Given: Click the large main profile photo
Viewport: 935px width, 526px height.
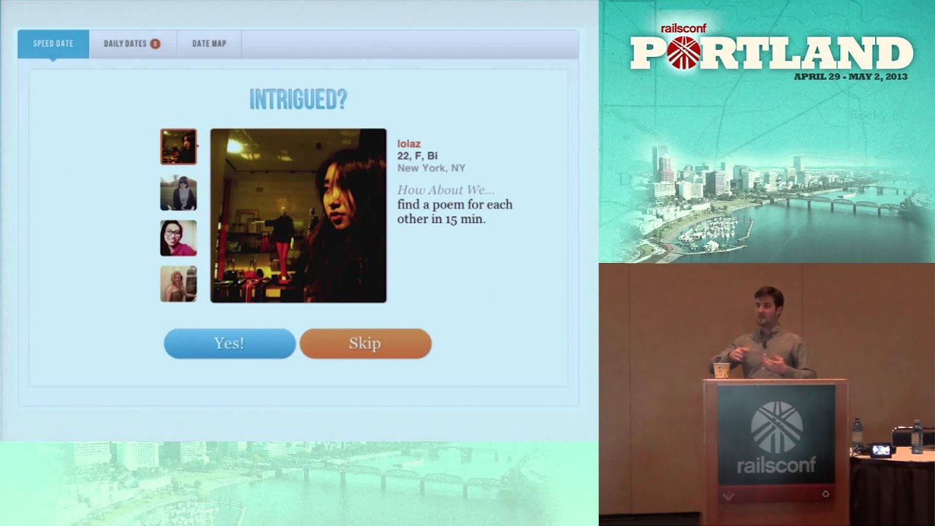Looking at the screenshot, I should click(x=298, y=216).
